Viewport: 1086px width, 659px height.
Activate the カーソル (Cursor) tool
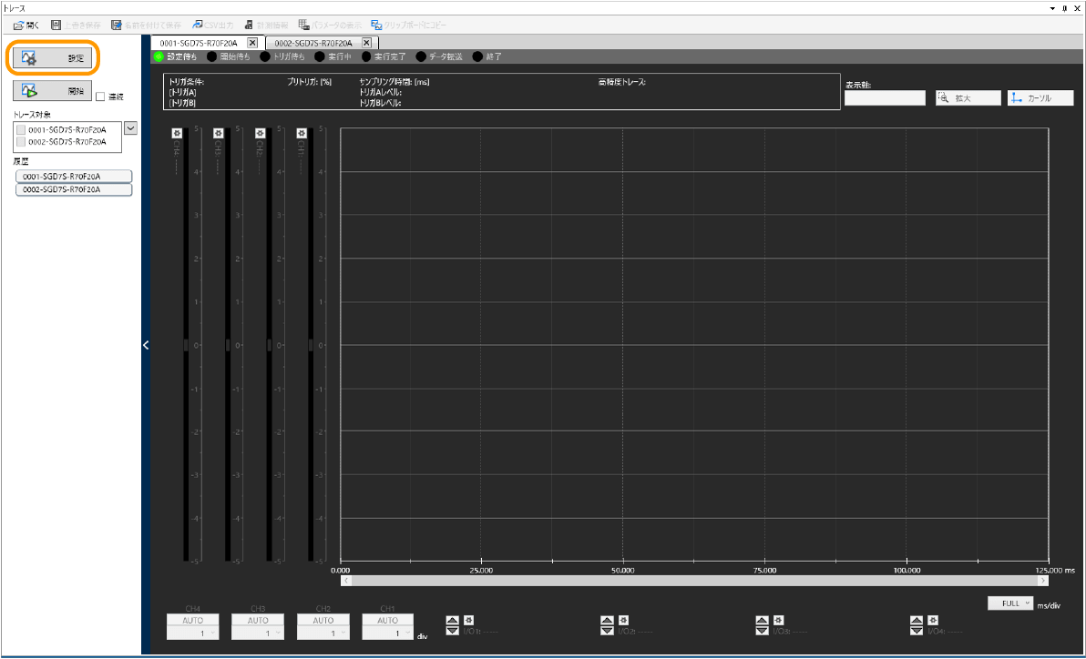(1040, 97)
